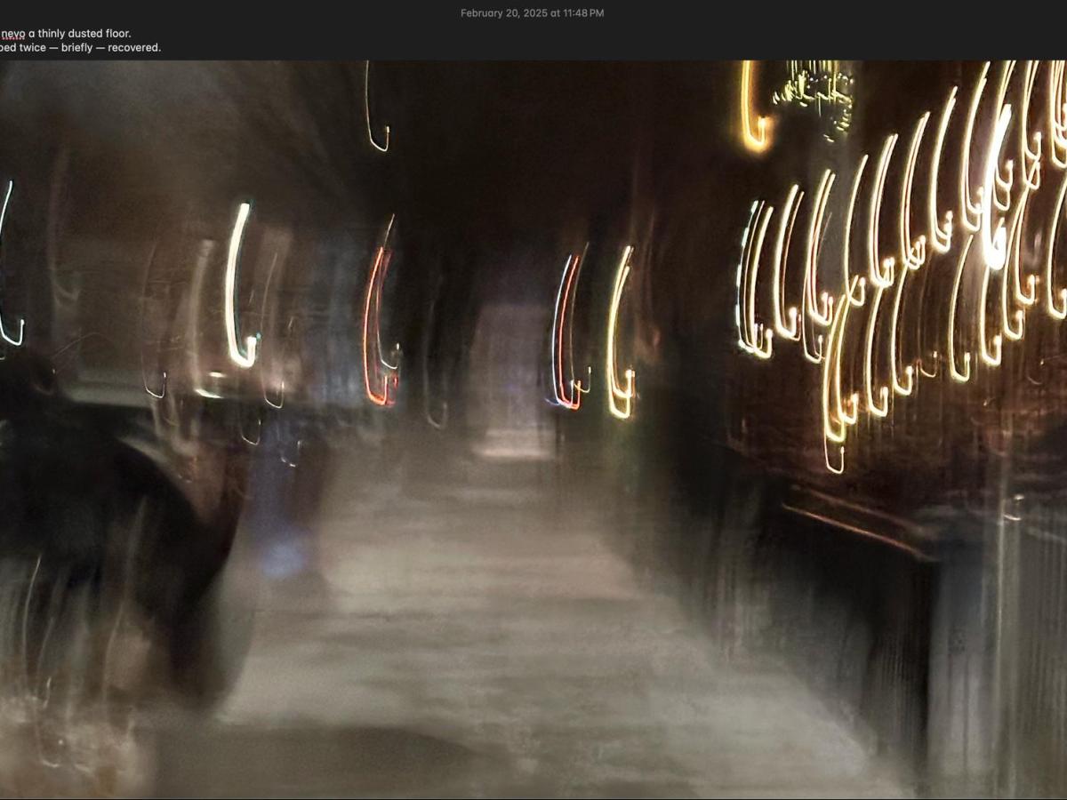
Task: Place cursor on the word "thinly"
Action: coord(52,34)
